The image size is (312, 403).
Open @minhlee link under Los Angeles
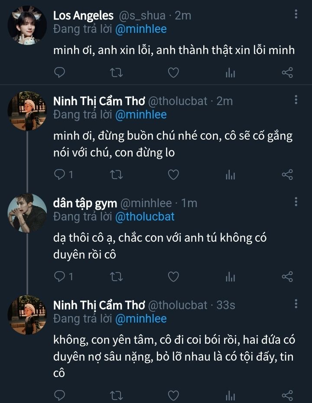point(141,29)
